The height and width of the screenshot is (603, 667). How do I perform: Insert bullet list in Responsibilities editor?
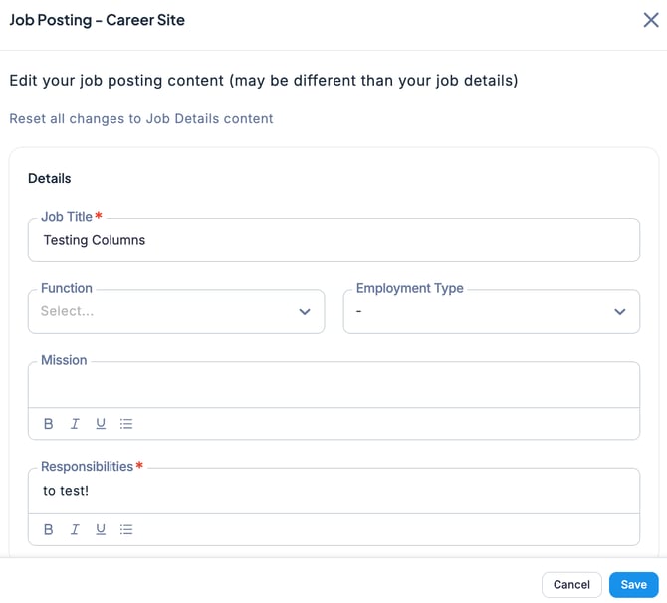pyautogui.click(x=126, y=530)
